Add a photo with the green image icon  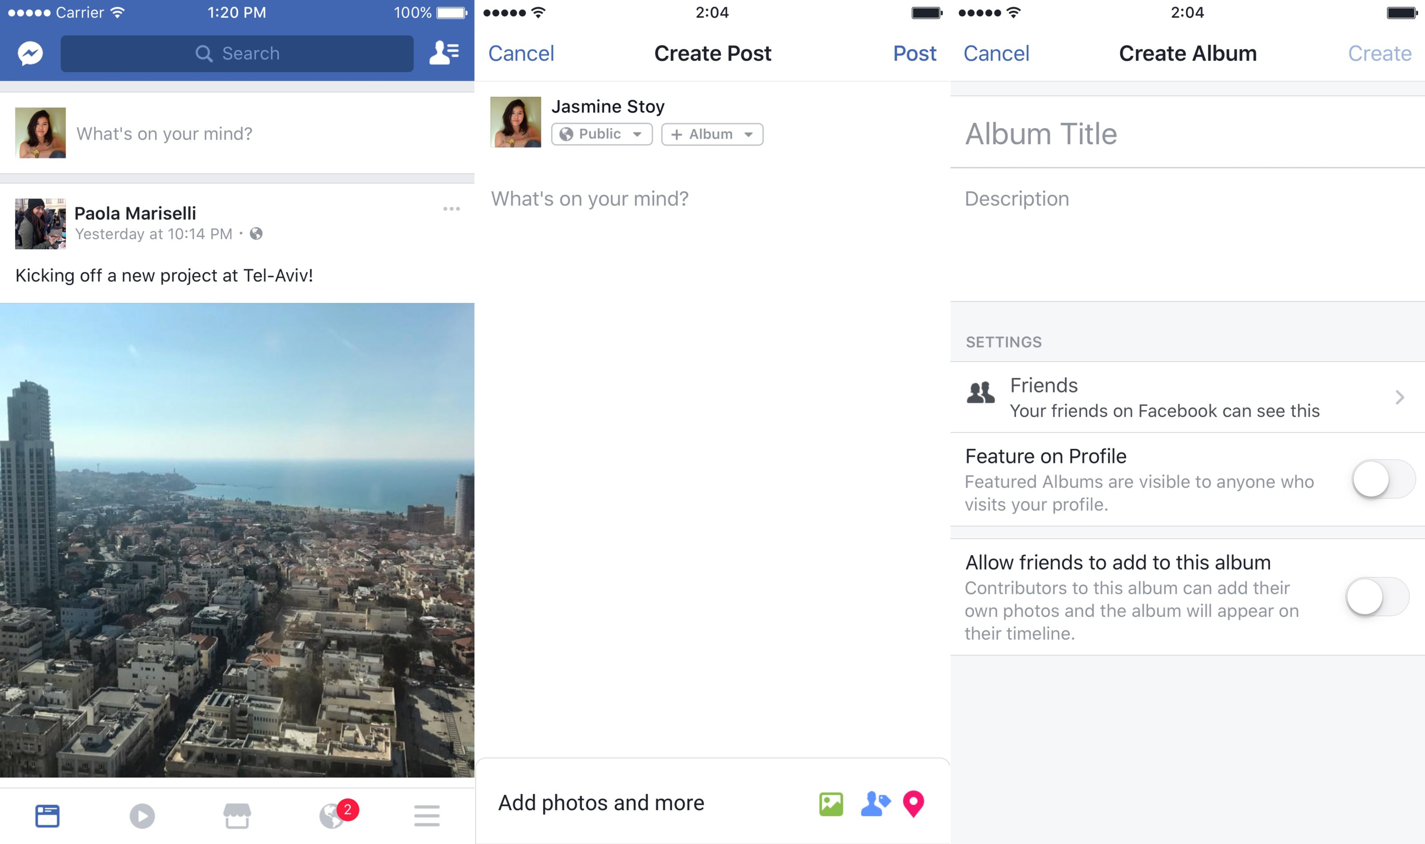tap(831, 804)
